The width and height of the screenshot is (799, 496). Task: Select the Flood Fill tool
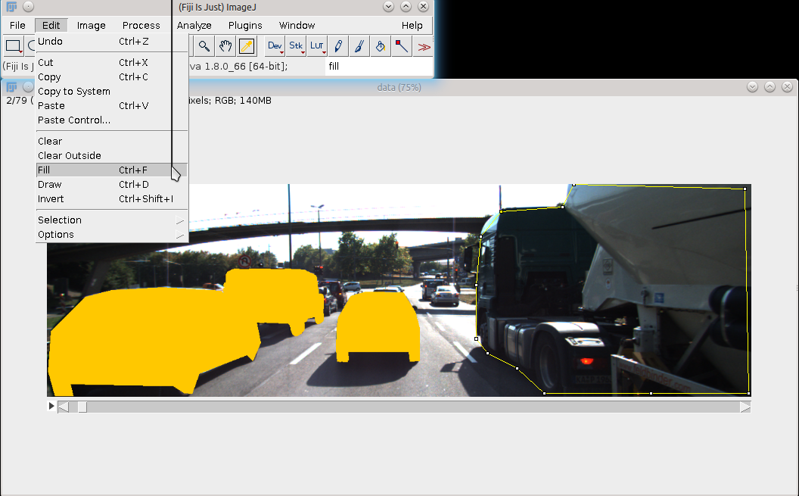tap(379, 46)
